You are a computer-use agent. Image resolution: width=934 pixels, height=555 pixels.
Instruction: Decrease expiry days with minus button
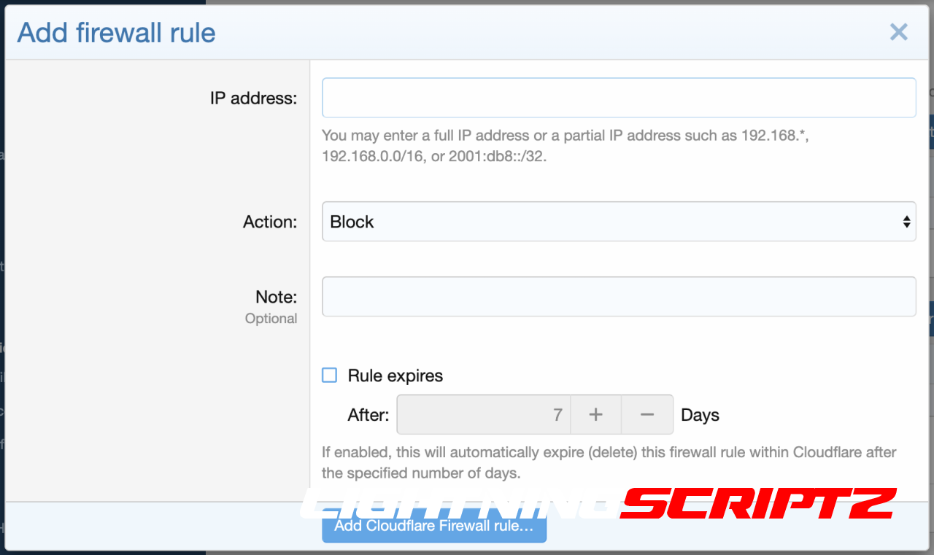point(647,415)
